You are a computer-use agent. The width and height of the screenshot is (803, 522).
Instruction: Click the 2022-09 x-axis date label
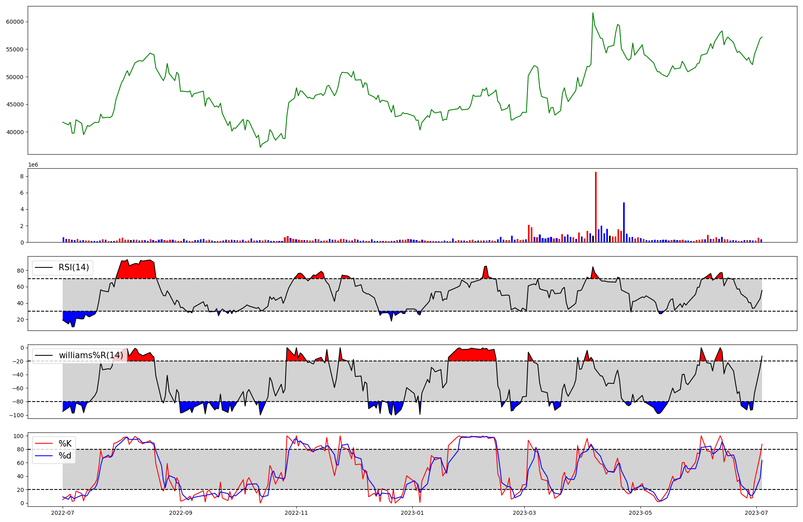pos(181,513)
